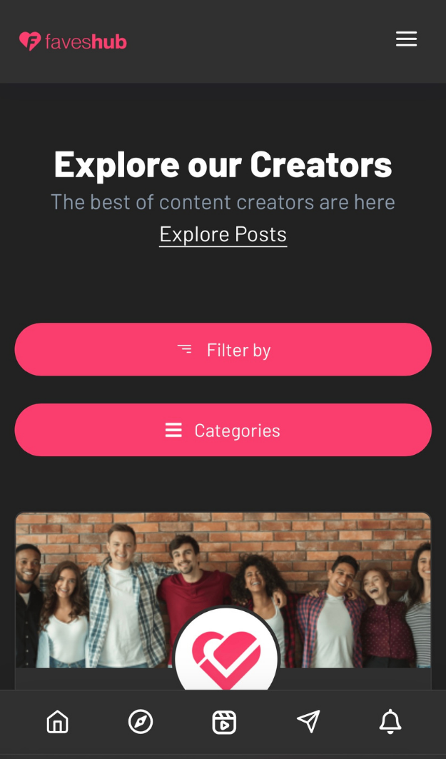Viewport: 446px width, 759px height.
Task: Open the reels video icon in bottom bar
Action: (x=224, y=722)
